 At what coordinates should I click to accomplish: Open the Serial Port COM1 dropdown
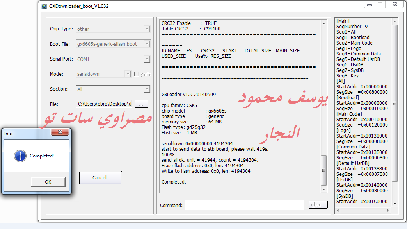click(x=147, y=59)
